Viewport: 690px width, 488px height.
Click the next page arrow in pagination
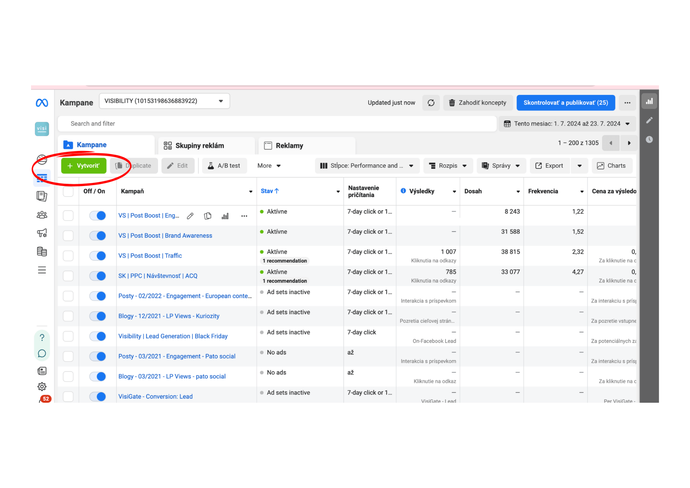[x=630, y=145]
